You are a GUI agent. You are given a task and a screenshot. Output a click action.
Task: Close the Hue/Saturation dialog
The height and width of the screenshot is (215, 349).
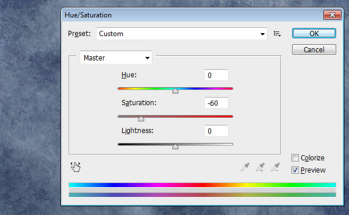coord(332,15)
